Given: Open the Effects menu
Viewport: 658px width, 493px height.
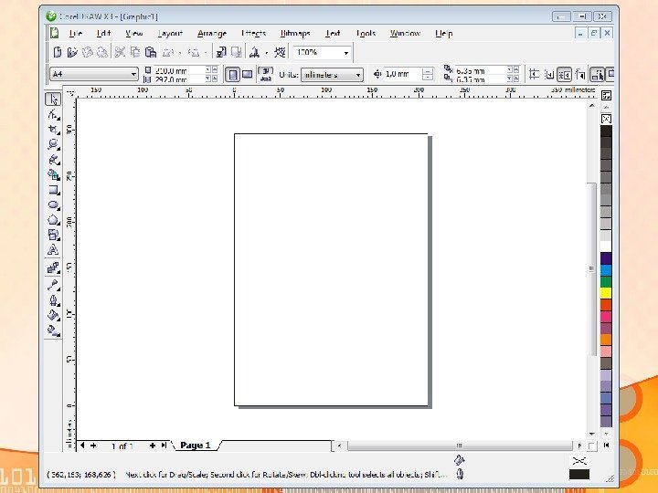Looking at the screenshot, I should point(254,33).
